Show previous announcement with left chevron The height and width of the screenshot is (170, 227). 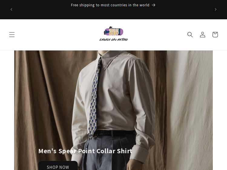(12, 9)
